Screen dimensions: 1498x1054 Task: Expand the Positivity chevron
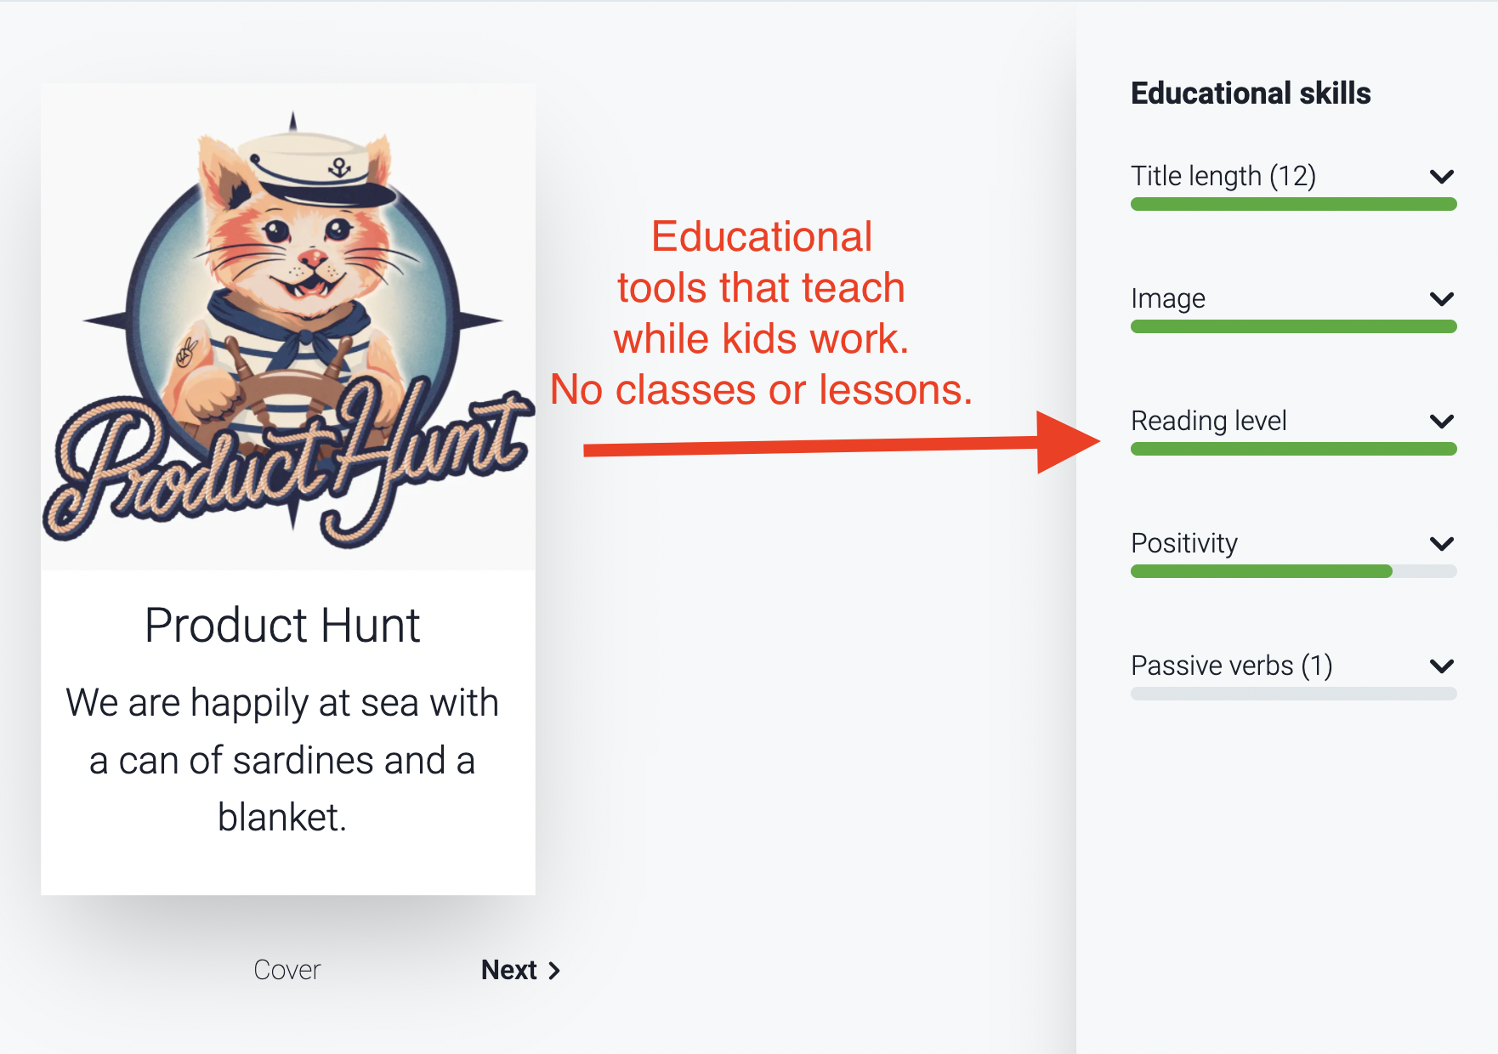tap(1442, 544)
